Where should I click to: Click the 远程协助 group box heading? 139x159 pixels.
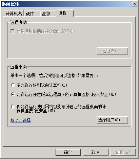19,22
